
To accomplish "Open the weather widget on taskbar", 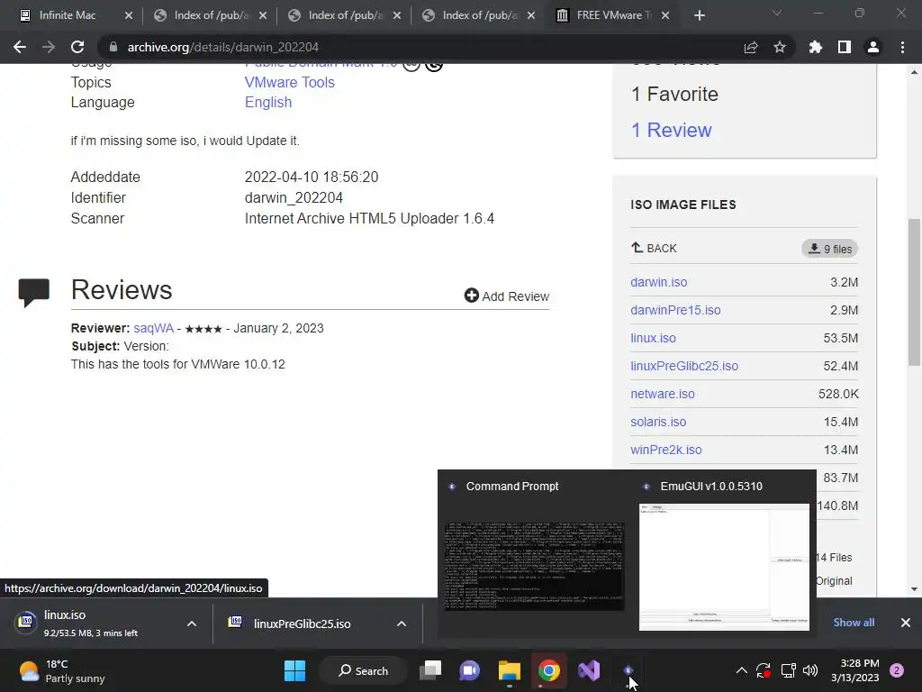I will point(62,670).
